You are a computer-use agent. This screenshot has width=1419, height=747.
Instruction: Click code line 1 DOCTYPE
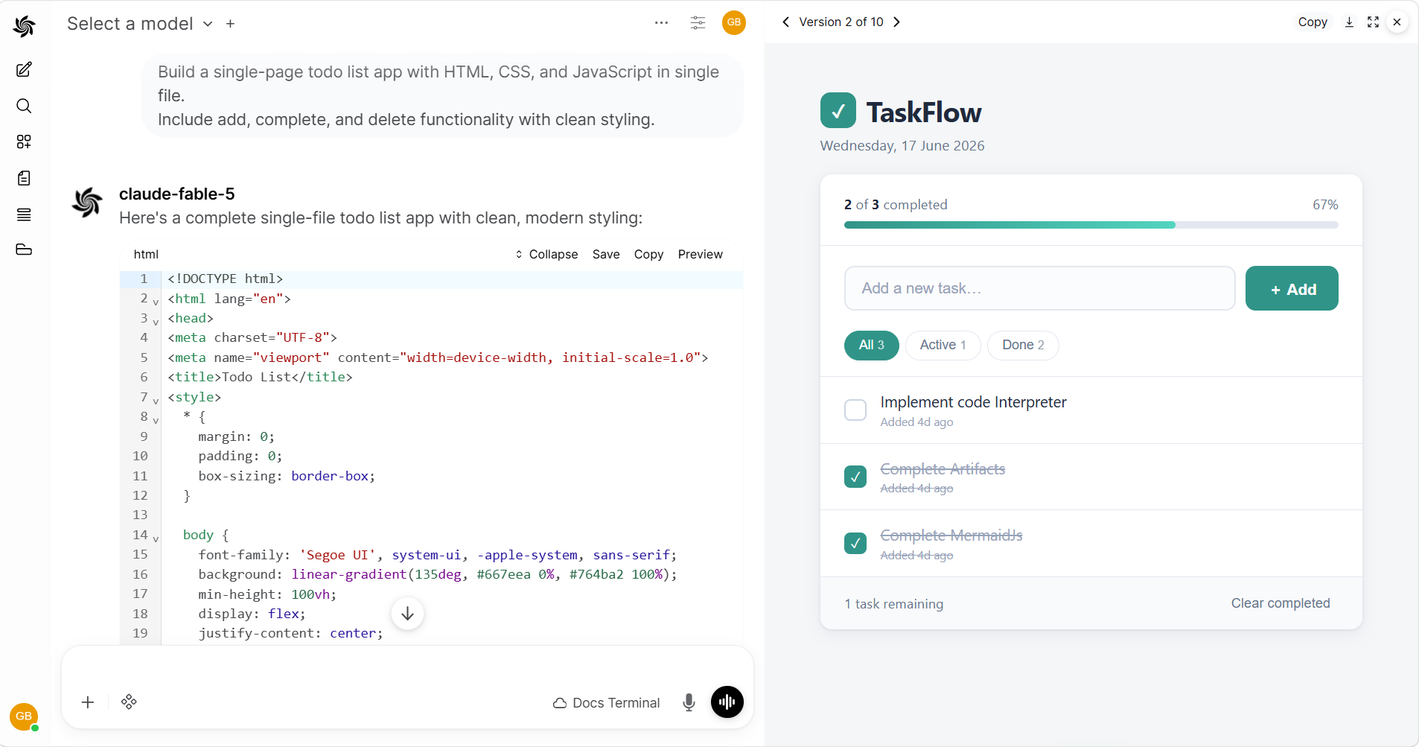(x=226, y=279)
